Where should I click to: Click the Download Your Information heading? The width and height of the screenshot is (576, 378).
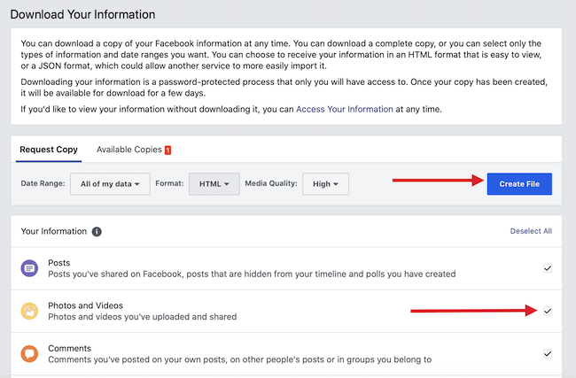point(82,14)
